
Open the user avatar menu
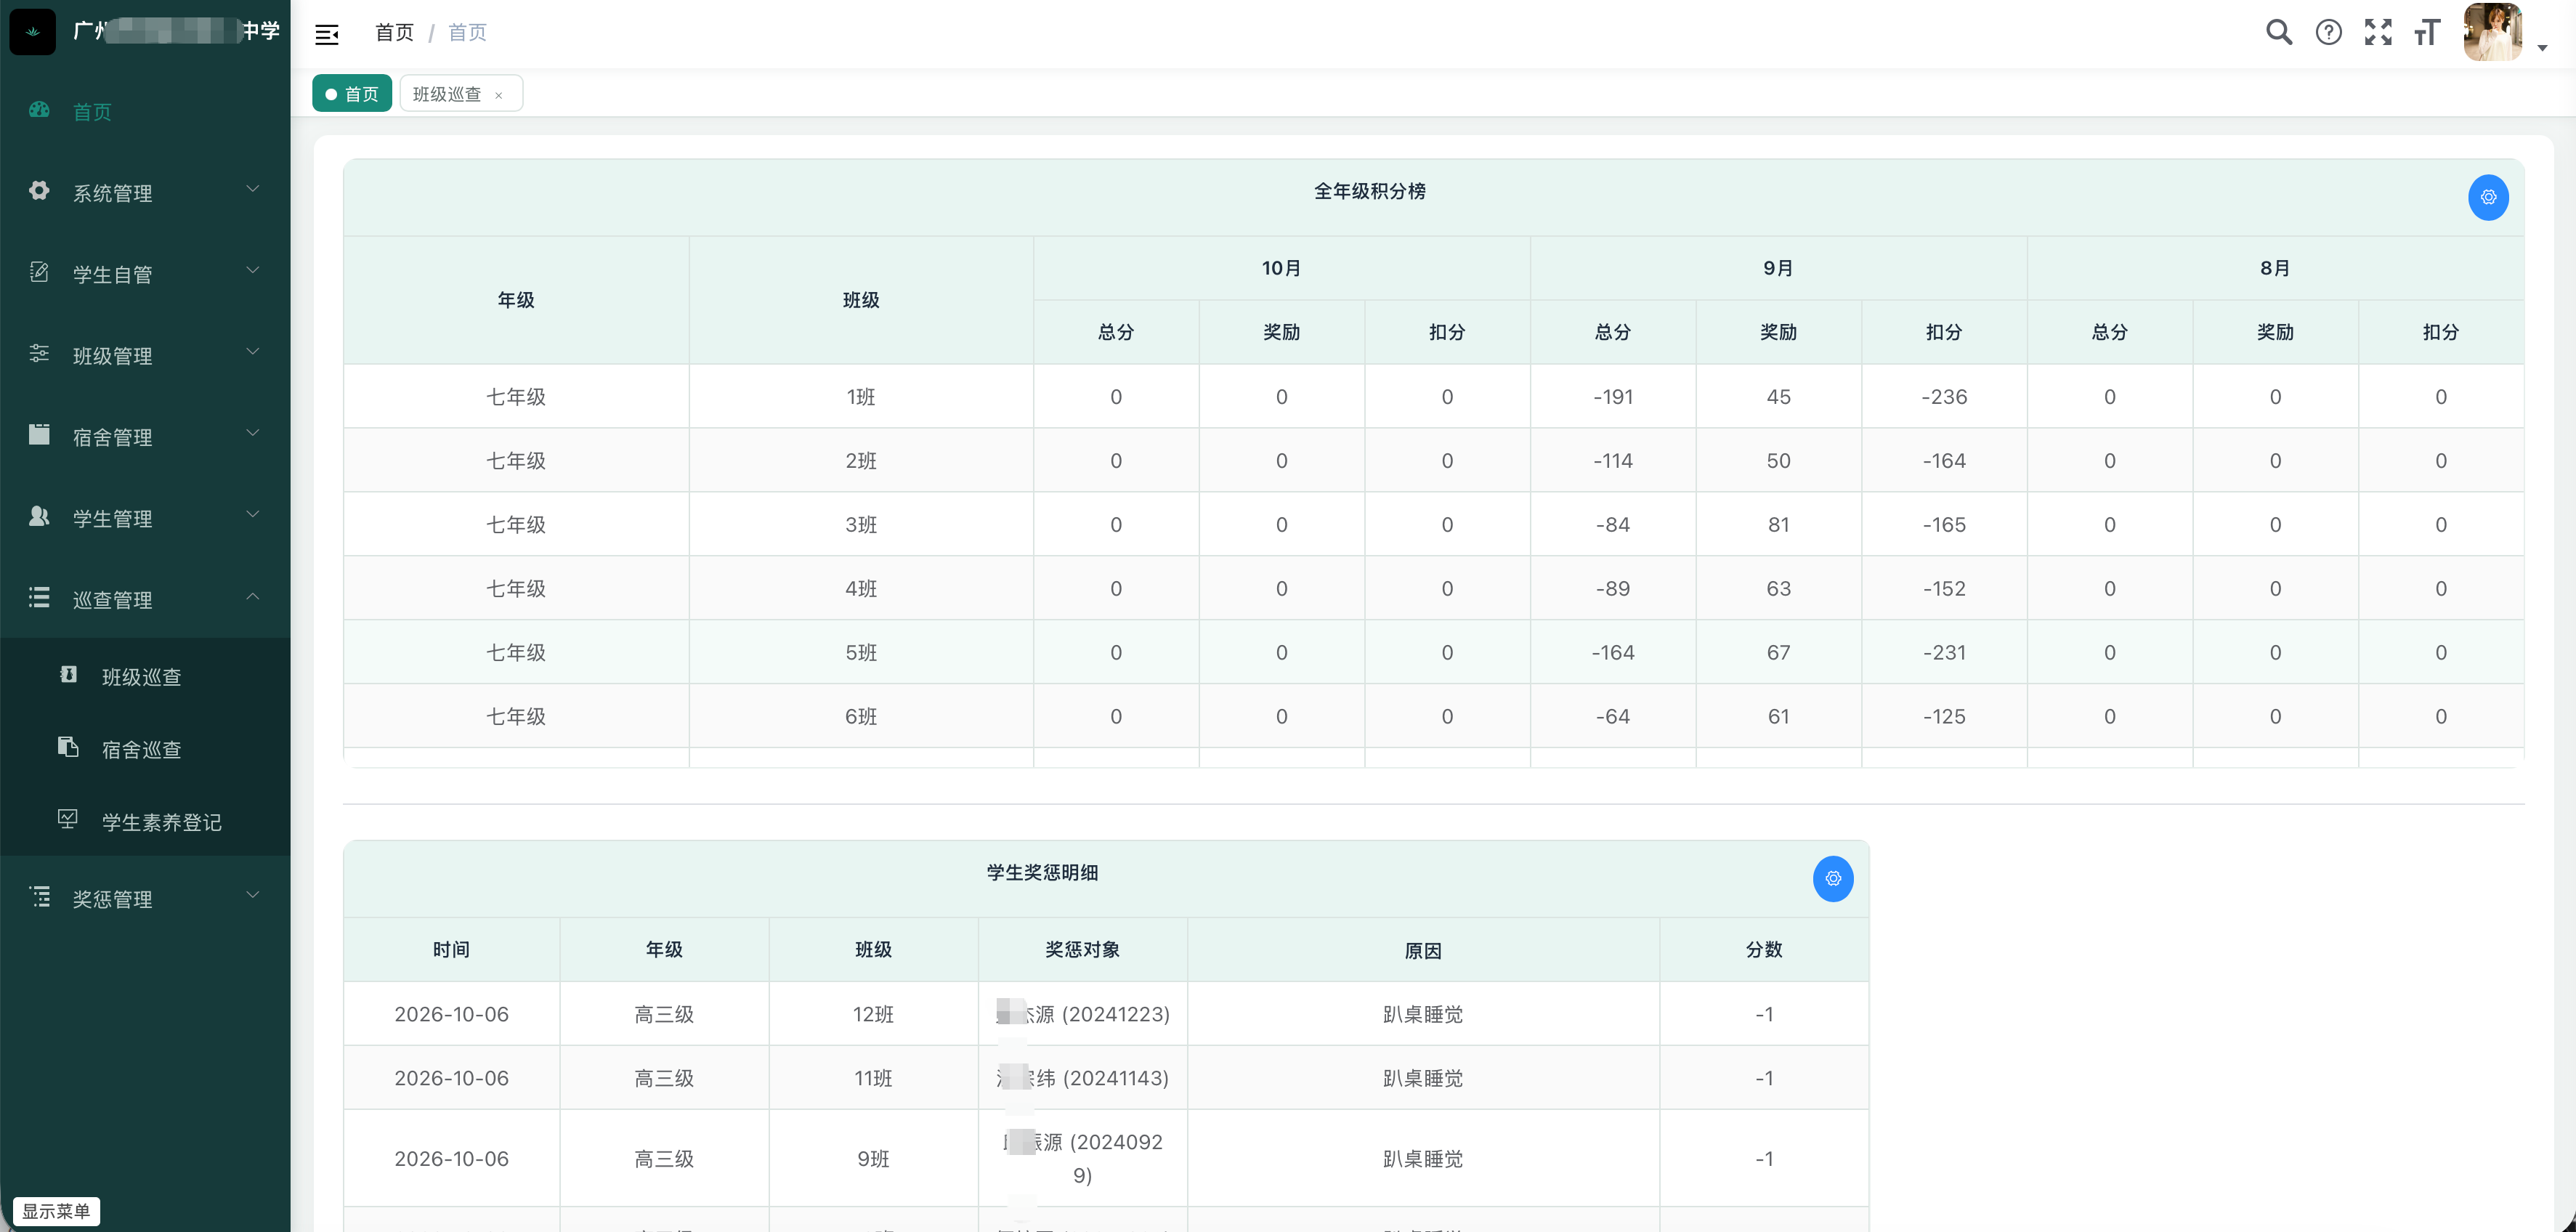pyautogui.click(x=2493, y=32)
